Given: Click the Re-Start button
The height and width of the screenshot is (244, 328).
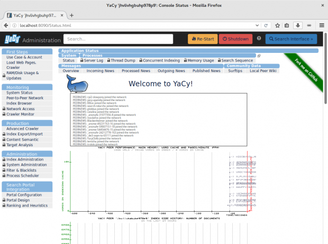Looking at the screenshot, I should [x=203, y=39].
